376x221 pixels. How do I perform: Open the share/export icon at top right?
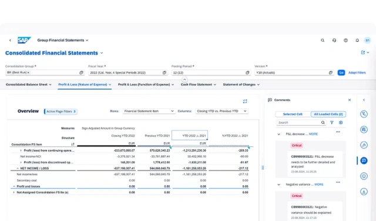(363, 52)
